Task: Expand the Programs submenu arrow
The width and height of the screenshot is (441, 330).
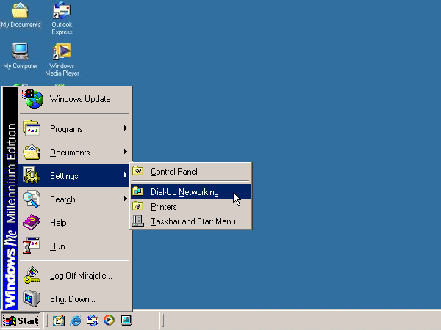Action: click(126, 129)
